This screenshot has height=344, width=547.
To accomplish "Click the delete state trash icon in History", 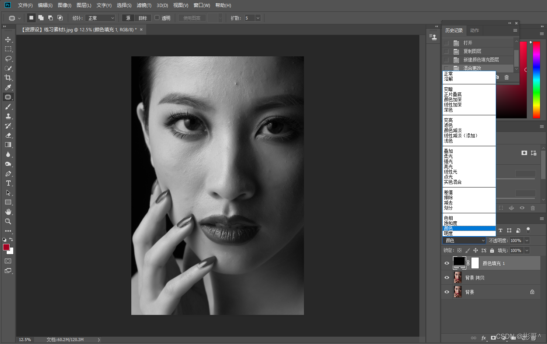I will 506,77.
